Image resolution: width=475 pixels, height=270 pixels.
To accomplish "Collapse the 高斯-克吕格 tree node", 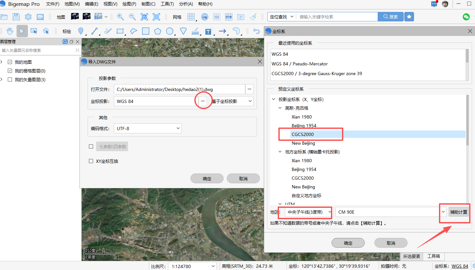I will click(280, 108).
